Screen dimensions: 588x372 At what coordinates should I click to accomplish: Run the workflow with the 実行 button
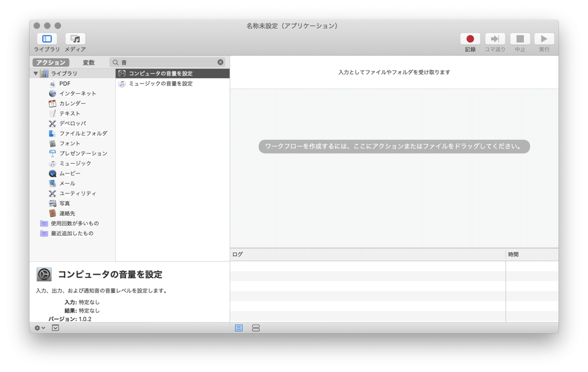[x=544, y=39]
